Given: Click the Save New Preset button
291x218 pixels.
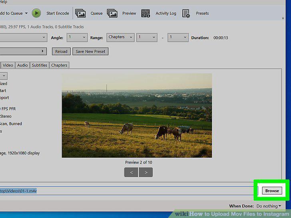Looking at the screenshot, I should click(90, 52).
